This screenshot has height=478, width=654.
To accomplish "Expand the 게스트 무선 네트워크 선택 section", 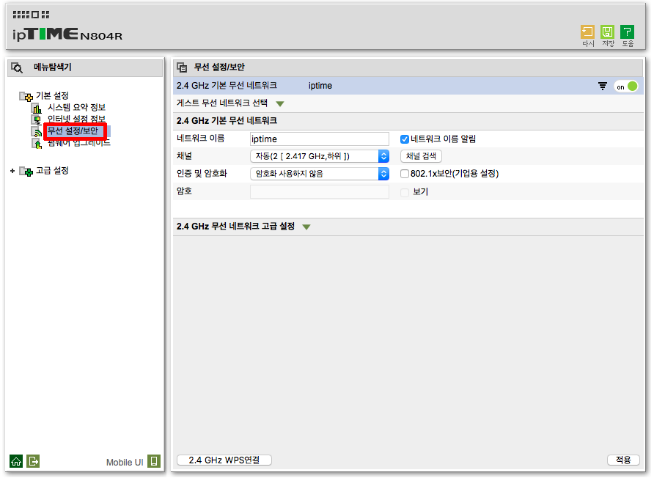I will coord(280,104).
